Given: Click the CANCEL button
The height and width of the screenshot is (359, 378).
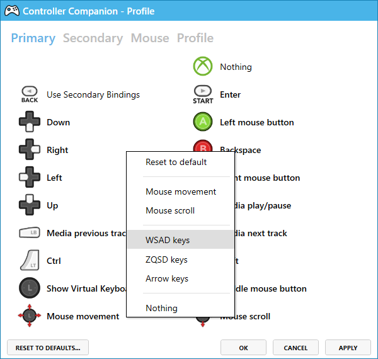Looking at the screenshot, I should 296,348.
